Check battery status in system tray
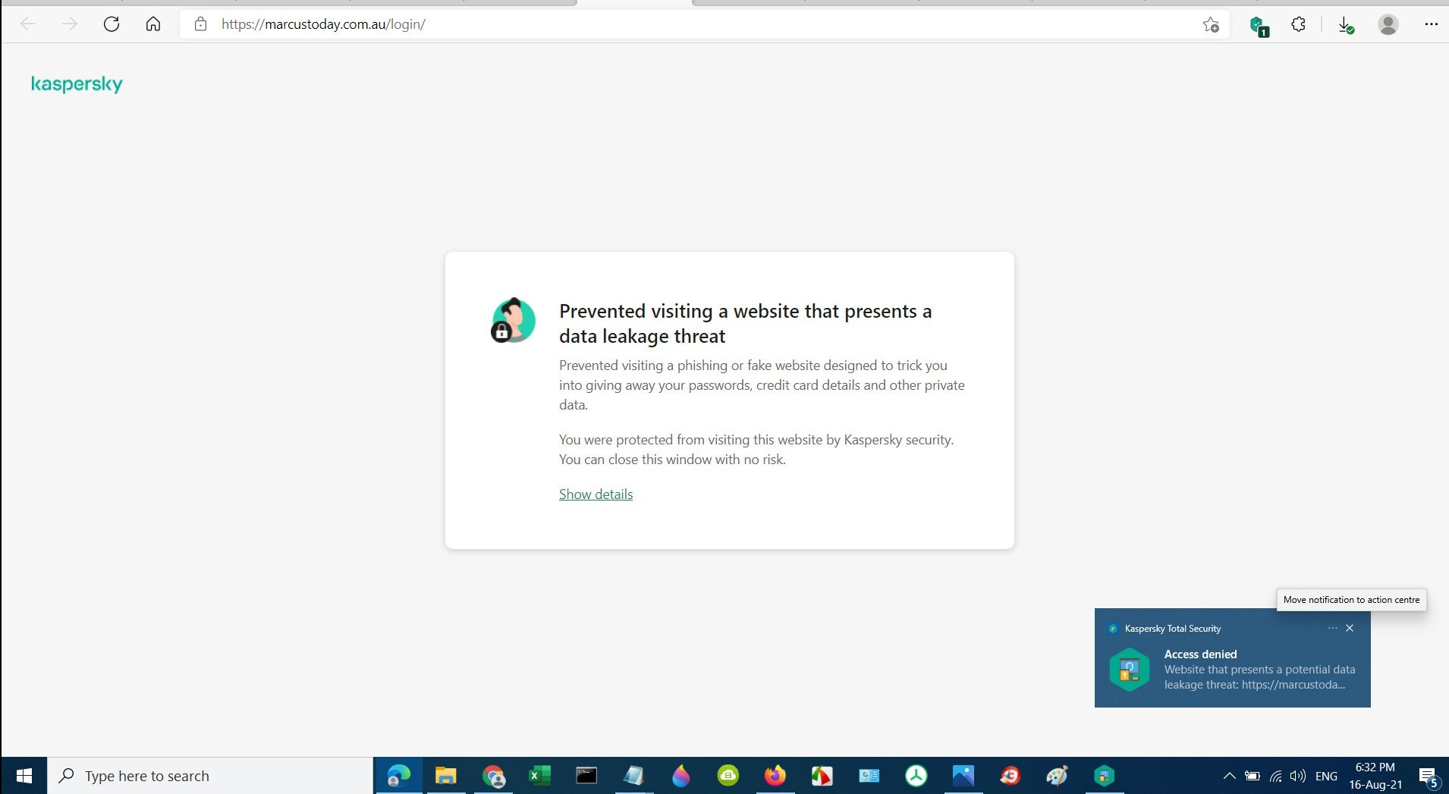The width and height of the screenshot is (1449, 794). click(x=1253, y=776)
